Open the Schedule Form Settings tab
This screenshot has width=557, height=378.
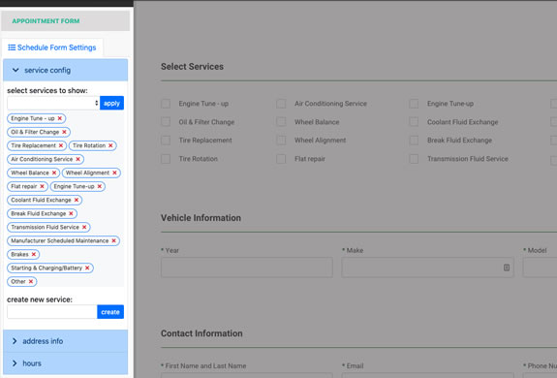(x=52, y=47)
